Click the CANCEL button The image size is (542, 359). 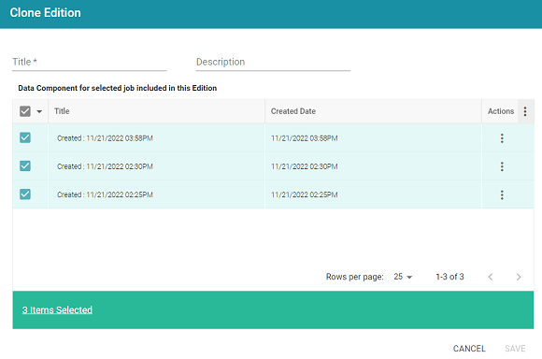(469, 349)
